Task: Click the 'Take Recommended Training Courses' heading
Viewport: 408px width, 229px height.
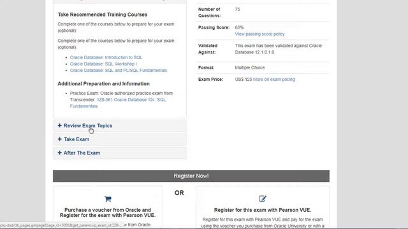Action: coord(103,15)
